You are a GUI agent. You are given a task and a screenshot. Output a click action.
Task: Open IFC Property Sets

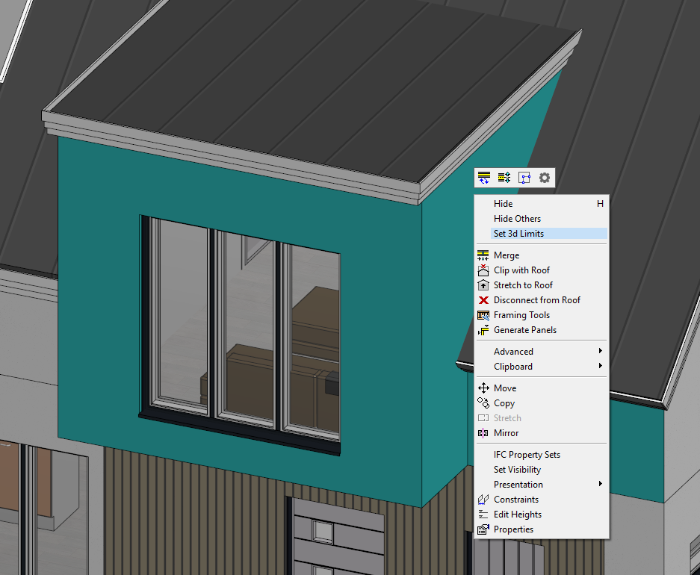[527, 455]
